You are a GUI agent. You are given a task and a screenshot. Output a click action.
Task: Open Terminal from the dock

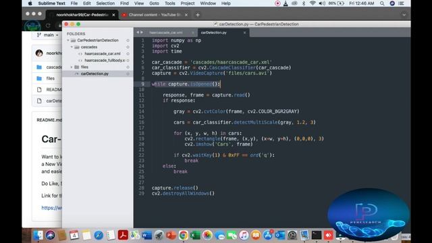317,235
